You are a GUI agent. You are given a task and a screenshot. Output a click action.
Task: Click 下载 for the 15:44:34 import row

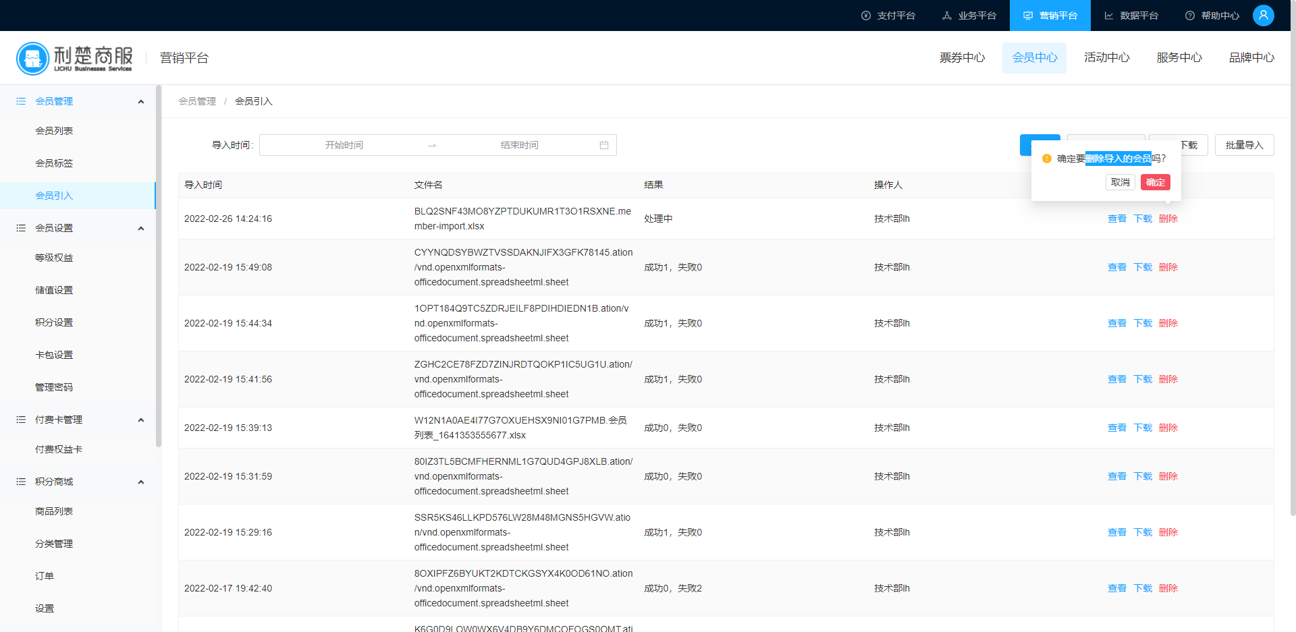tap(1143, 323)
